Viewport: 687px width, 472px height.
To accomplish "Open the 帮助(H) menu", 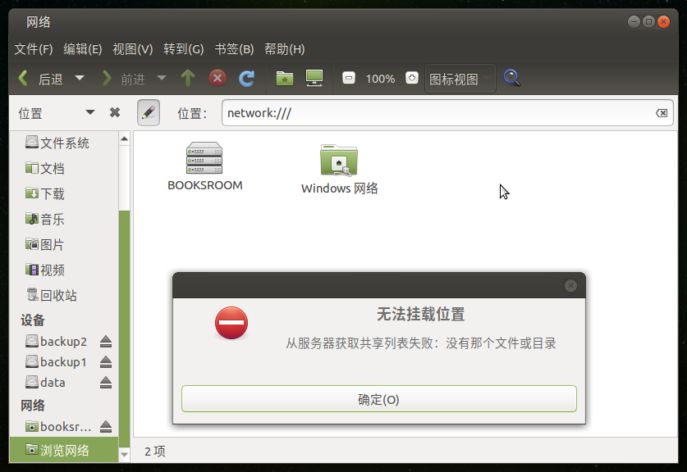I will 284,49.
